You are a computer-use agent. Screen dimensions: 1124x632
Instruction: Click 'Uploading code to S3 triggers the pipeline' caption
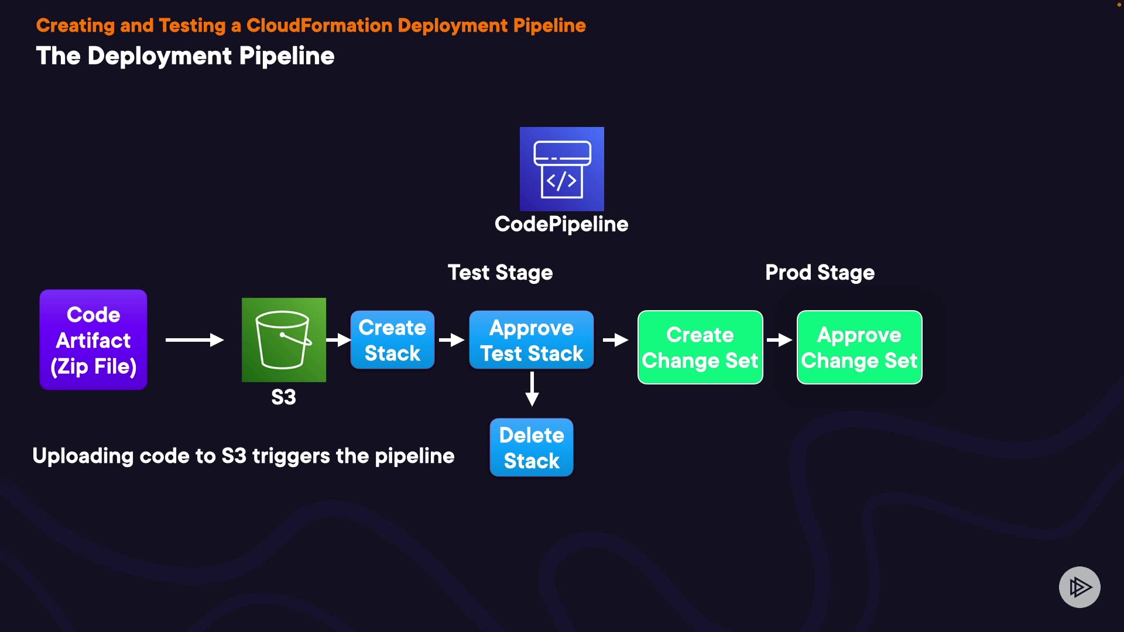(x=243, y=456)
